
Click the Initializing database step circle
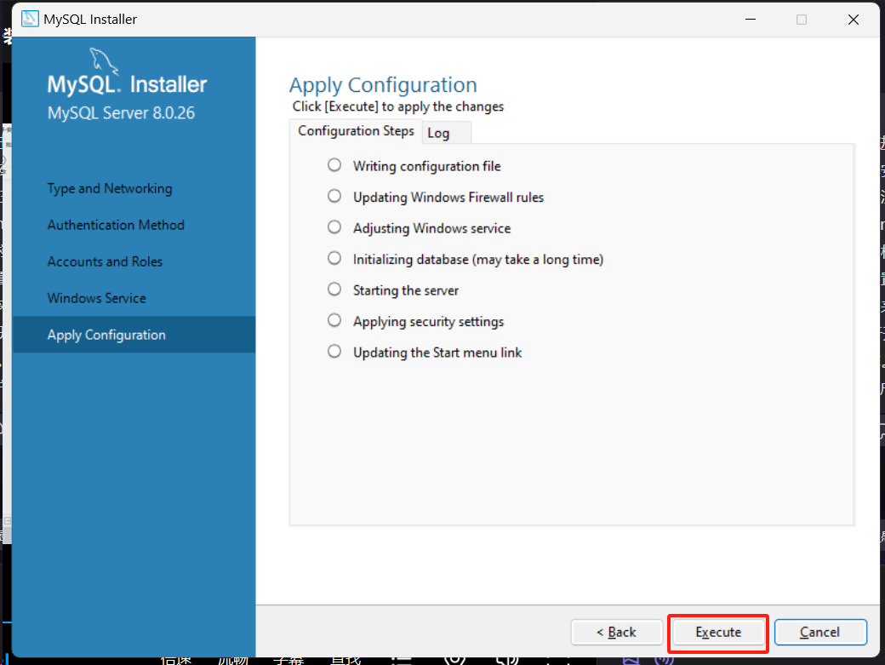point(334,258)
